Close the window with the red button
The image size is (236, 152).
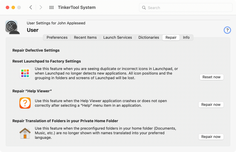click(7, 7)
